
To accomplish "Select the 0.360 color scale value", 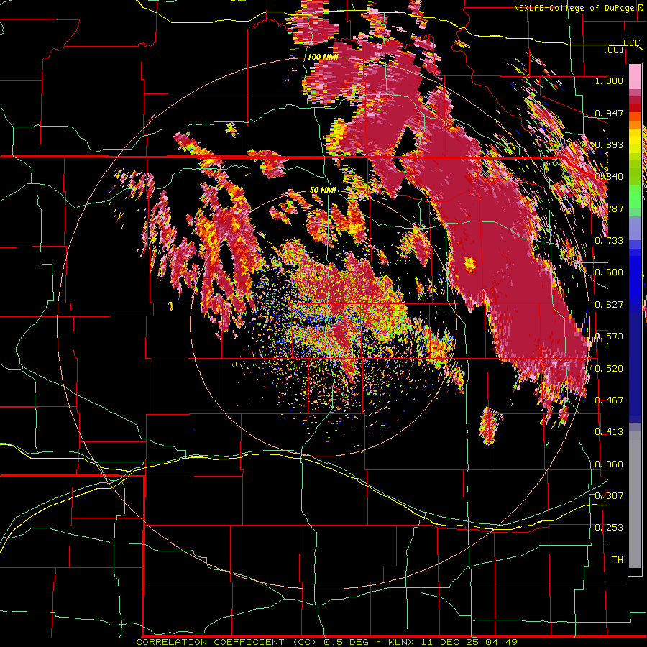I will coord(609,464).
